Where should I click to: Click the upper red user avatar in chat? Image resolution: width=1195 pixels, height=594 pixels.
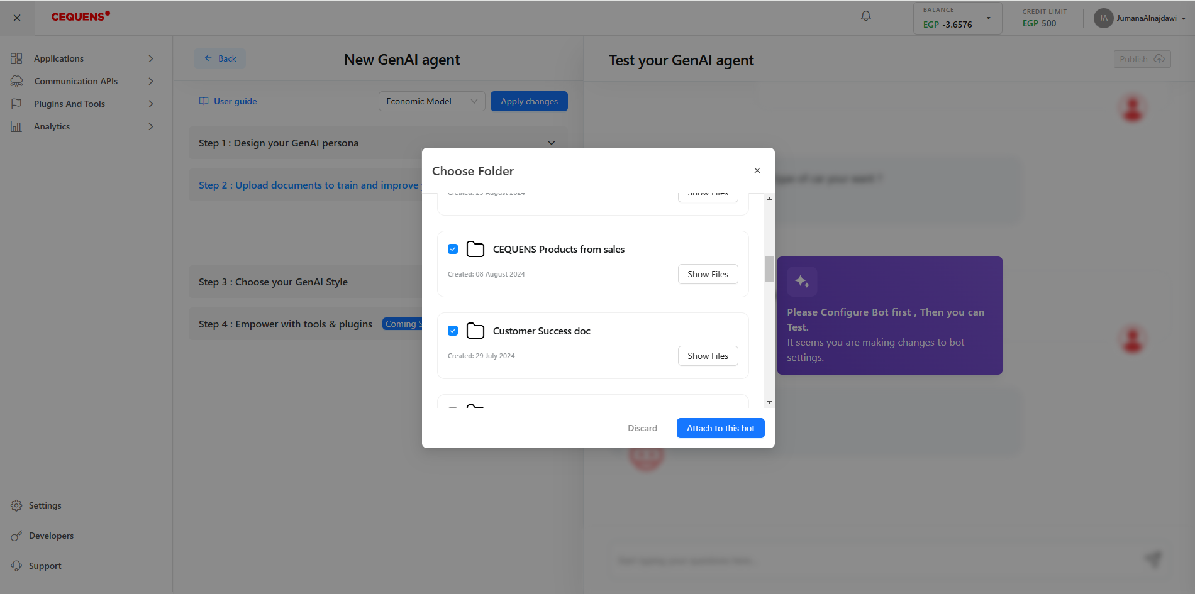click(1133, 108)
